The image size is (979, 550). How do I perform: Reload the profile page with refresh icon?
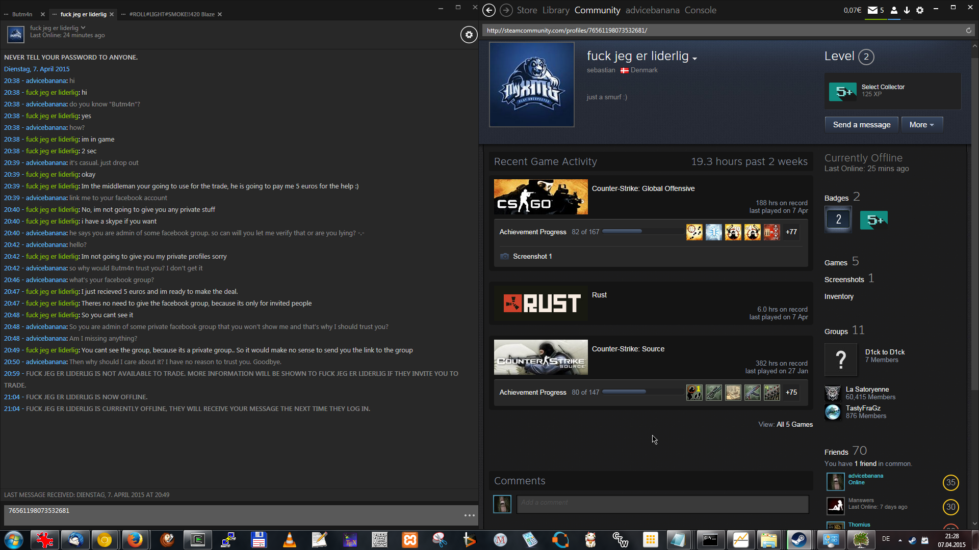click(968, 31)
